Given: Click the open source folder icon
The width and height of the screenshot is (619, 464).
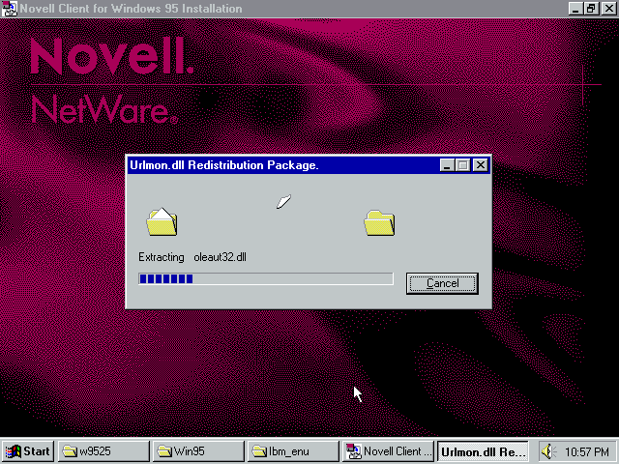Looking at the screenshot, I should click(x=162, y=222).
